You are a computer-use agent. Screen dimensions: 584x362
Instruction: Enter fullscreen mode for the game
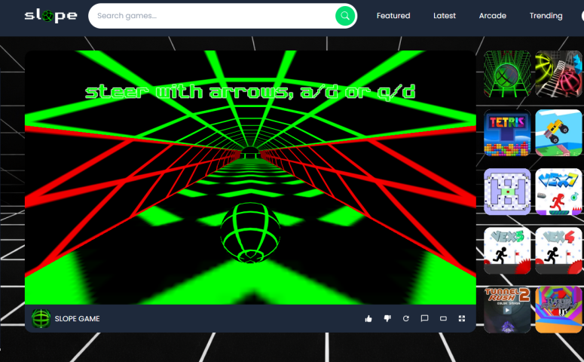coord(462,318)
